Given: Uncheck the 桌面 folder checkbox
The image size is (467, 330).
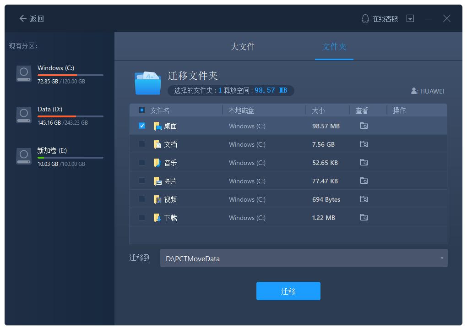Looking at the screenshot, I should [x=142, y=126].
